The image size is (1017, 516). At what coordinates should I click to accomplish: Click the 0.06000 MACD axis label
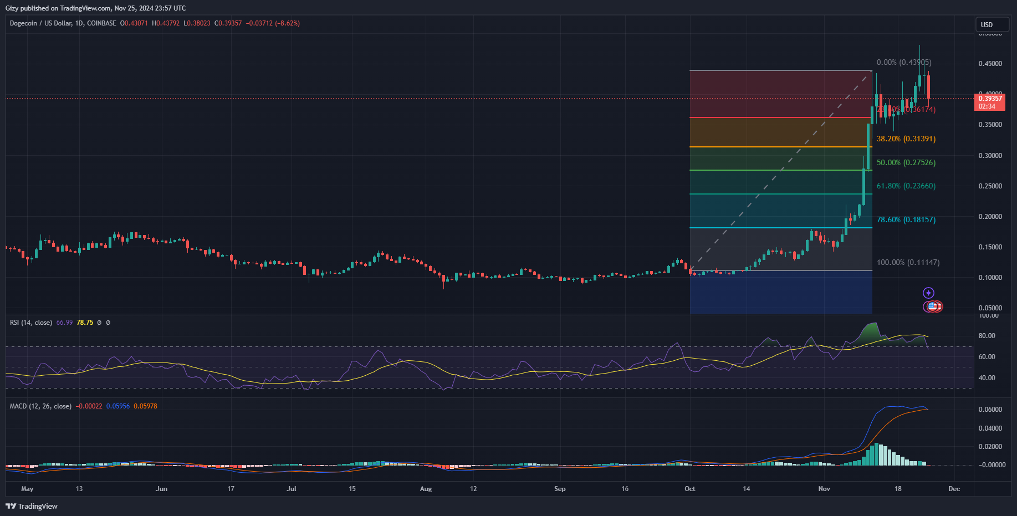point(990,410)
